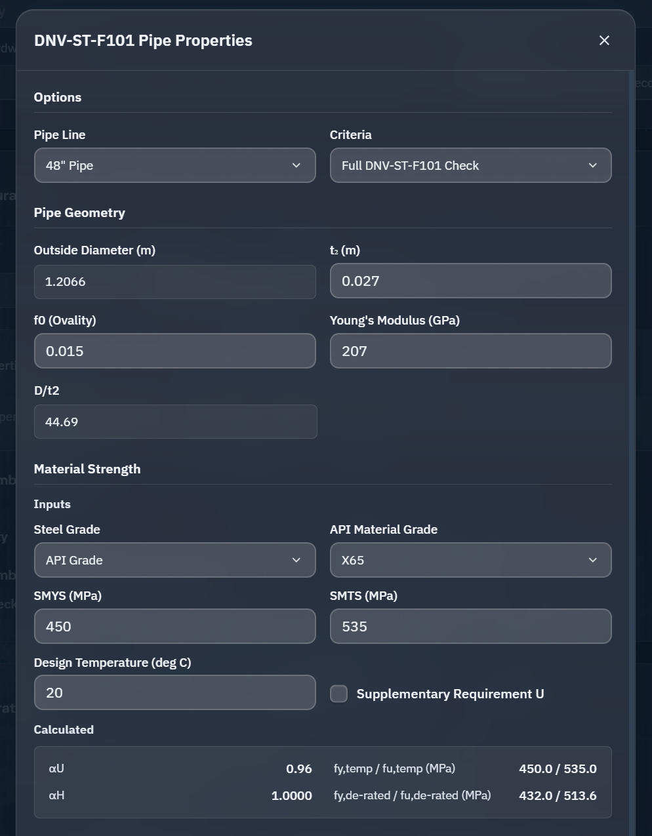Focus the t₂ wall thickness input

[x=470, y=281]
